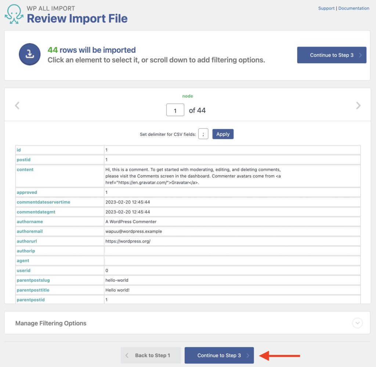
Task: Select the commentdategmt field element
Action: [x=36, y=212]
